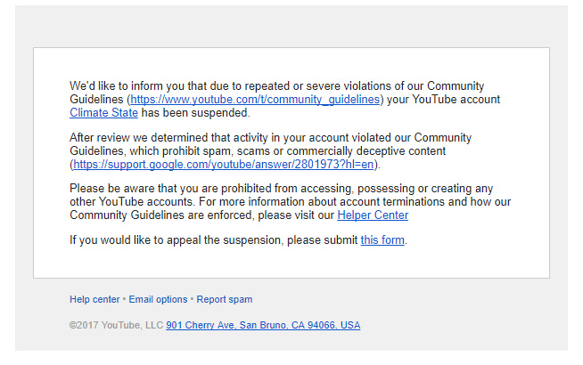Screen dimensions: 583x365
Task: Open the 901 Cherry Ave address link
Action: (263, 326)
